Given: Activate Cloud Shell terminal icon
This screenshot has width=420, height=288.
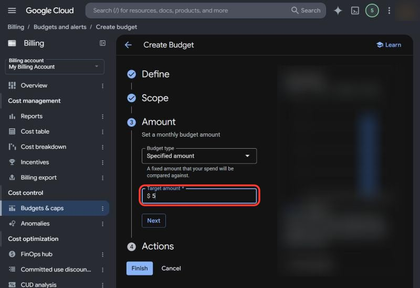Looking at the screenshot, I should pos(355,10).
